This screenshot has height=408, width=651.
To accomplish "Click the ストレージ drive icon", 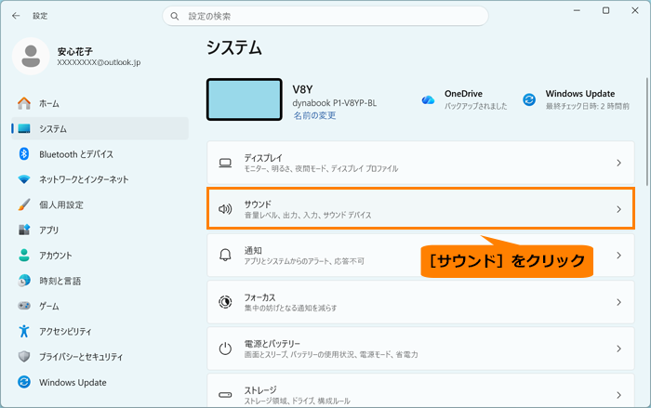I will tap(225, 395).
